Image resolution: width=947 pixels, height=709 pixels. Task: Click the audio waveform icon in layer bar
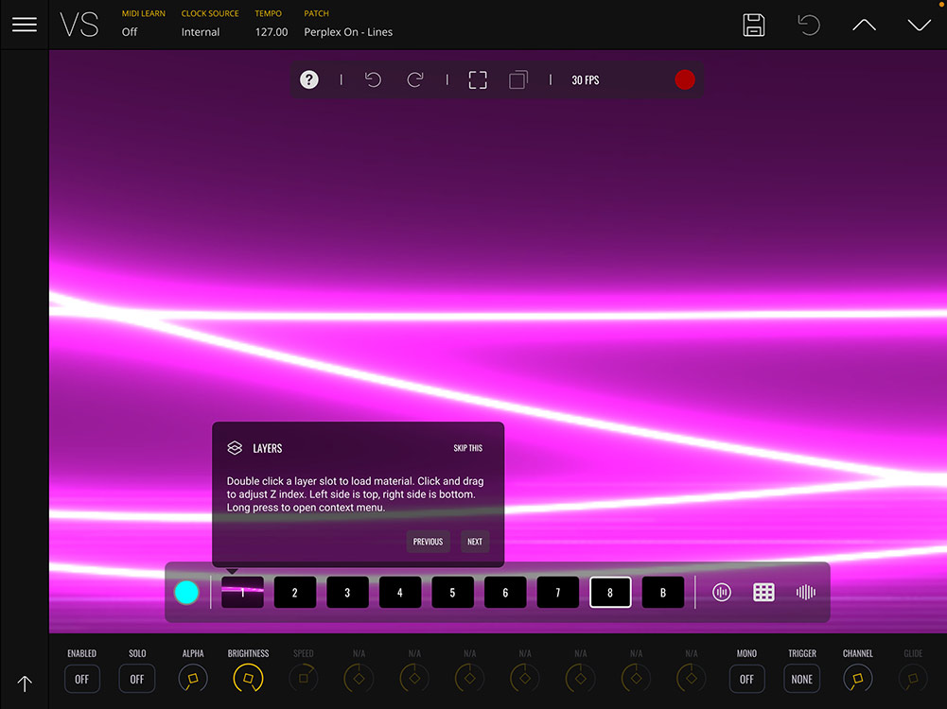tap(806, 593)
